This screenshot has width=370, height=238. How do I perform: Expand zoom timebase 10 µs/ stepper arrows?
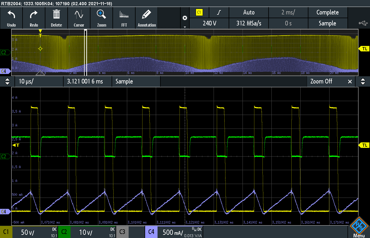(8, 81)
